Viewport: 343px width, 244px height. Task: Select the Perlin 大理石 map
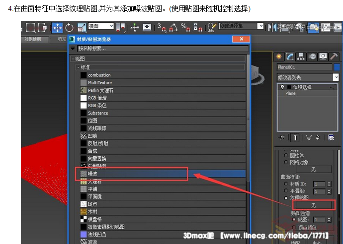(x=163, y=90)
